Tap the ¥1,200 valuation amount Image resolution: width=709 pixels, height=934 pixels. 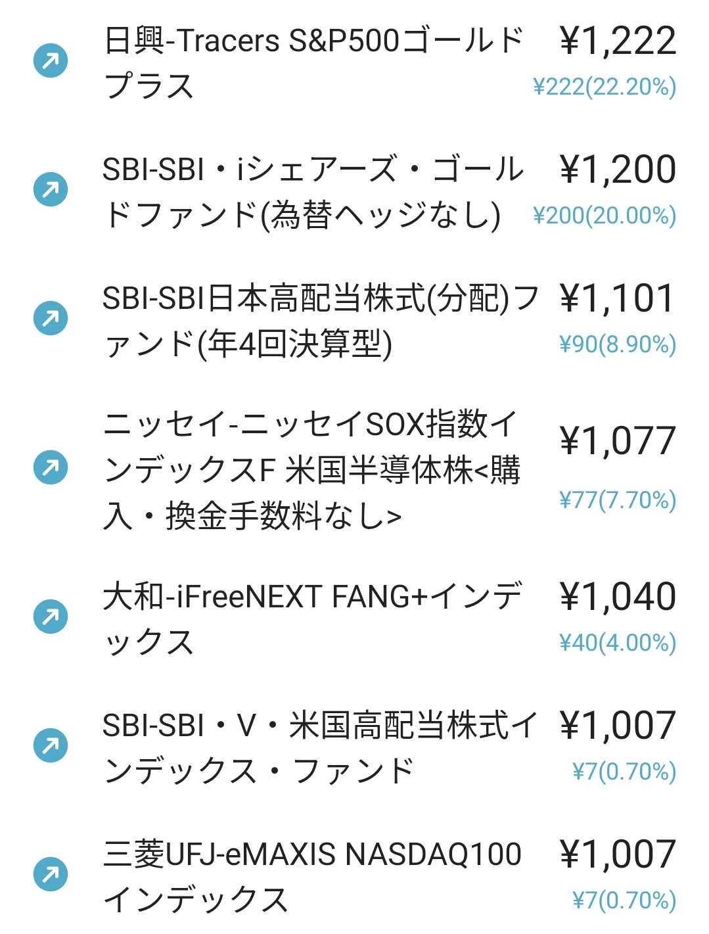[618, 170]
